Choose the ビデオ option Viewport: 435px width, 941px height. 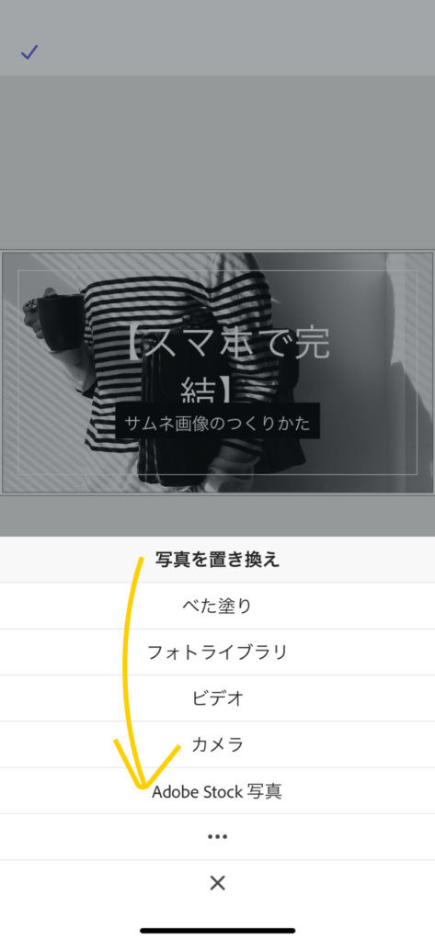pyautogui.click(x=217, y=698)
